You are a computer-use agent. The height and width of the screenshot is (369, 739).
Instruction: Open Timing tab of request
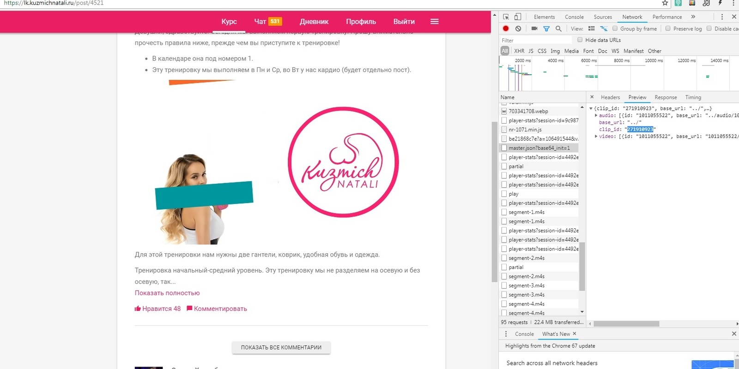pos(693,97)
